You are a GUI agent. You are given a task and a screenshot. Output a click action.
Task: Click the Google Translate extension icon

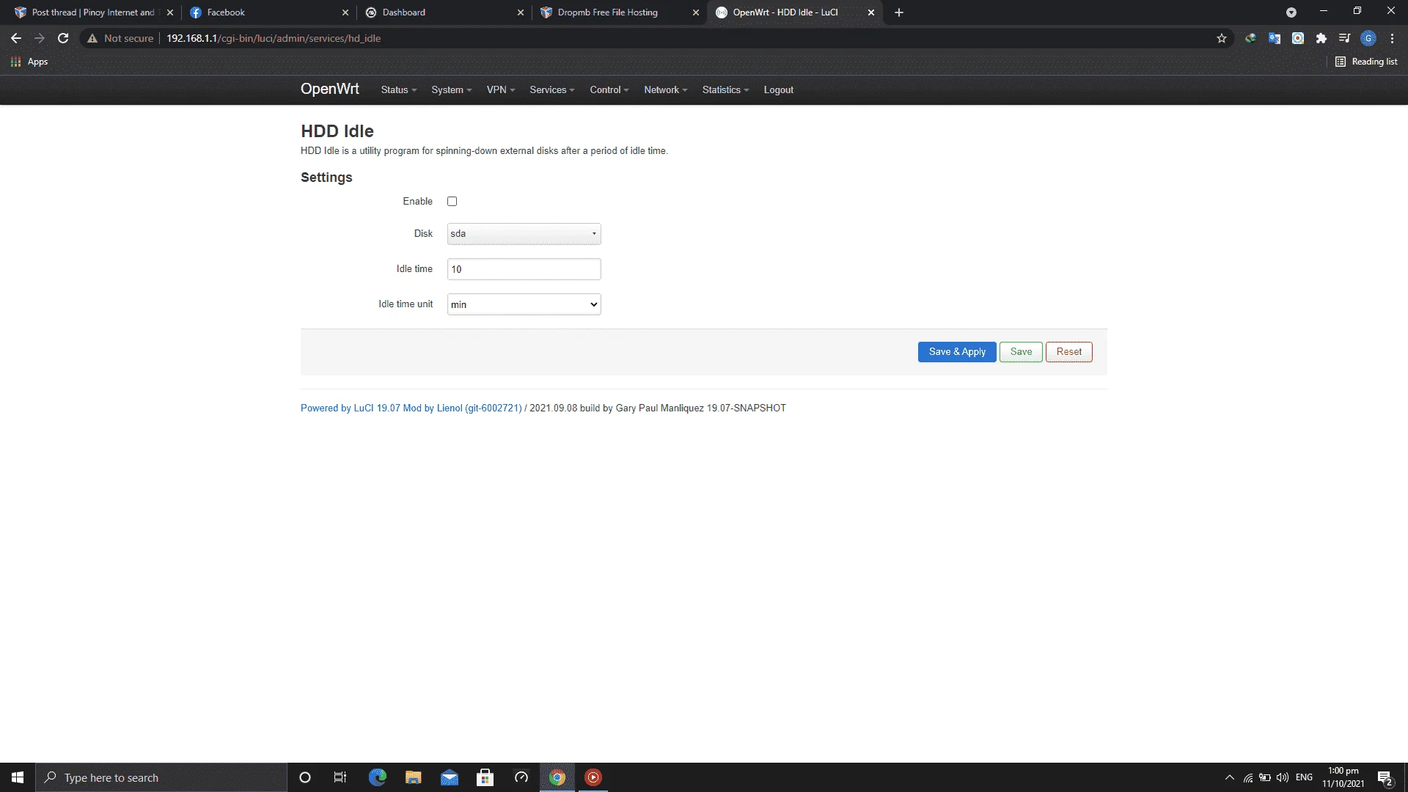1275,38
